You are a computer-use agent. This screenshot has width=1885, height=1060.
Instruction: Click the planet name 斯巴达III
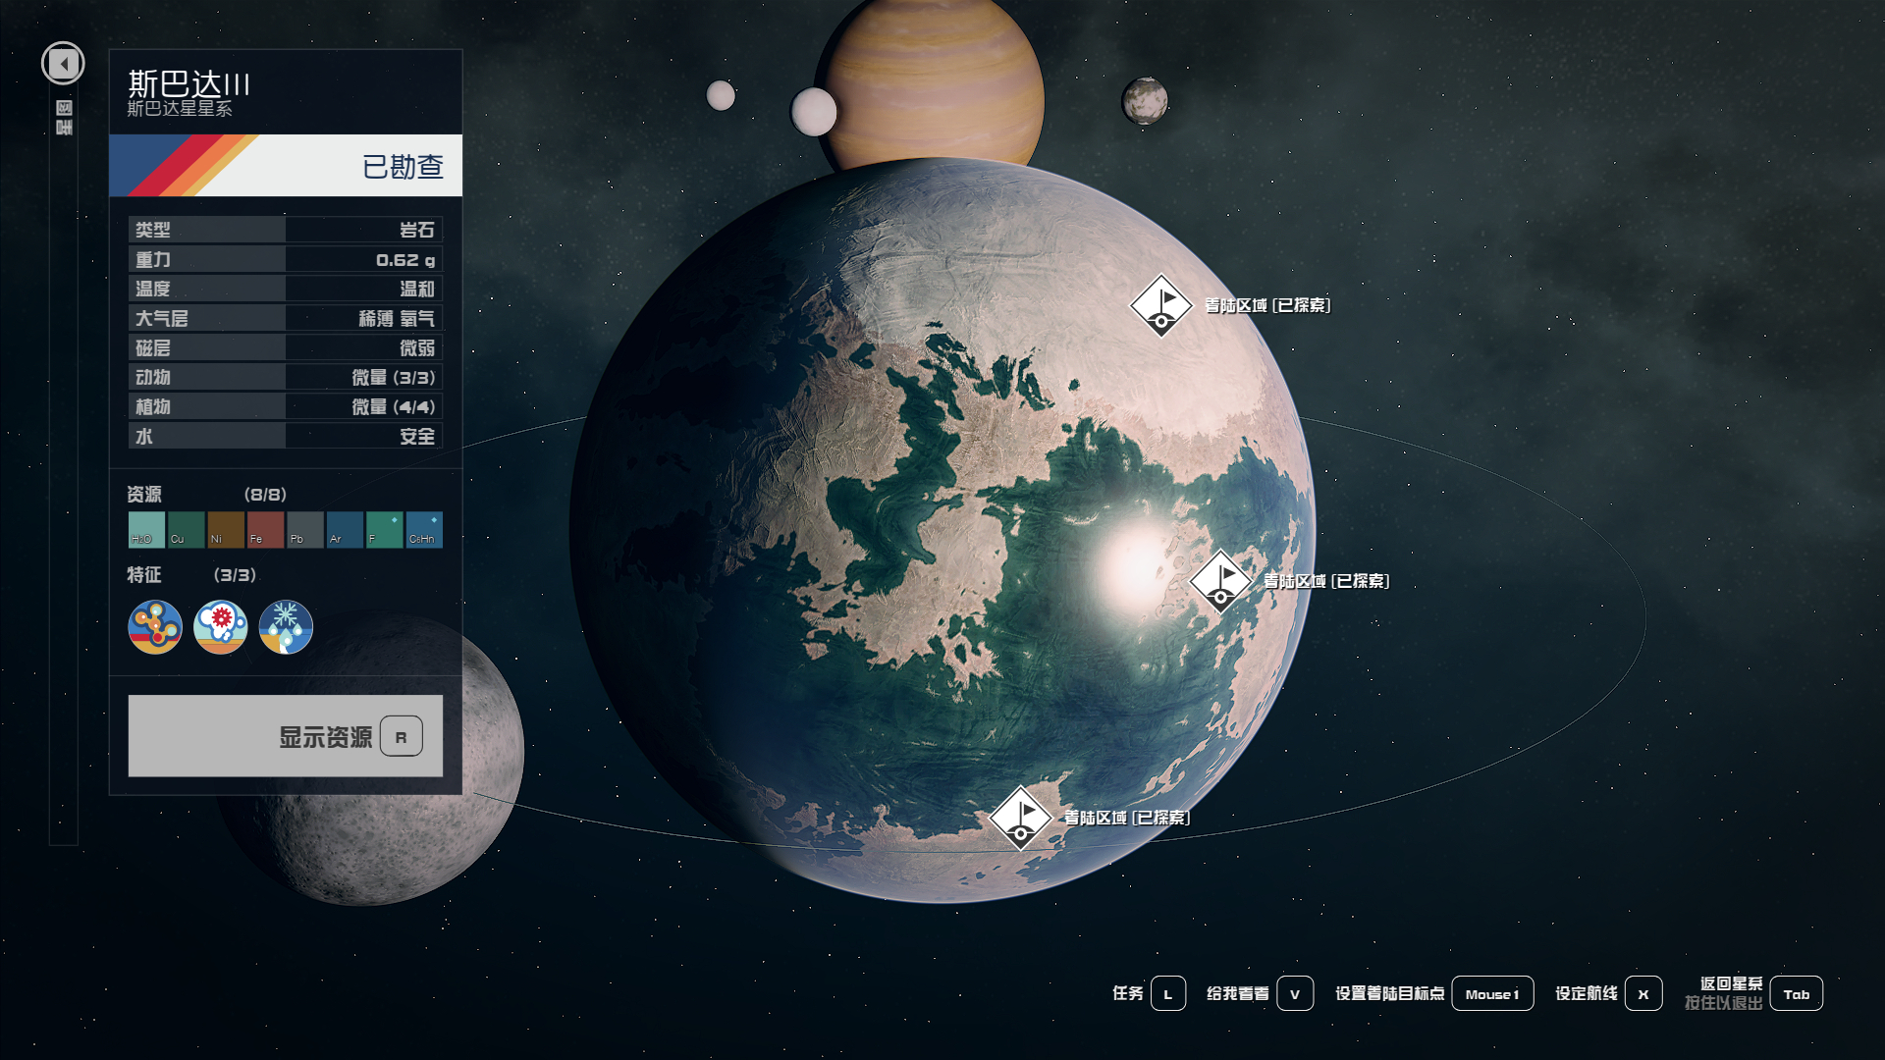coord(188,83)
